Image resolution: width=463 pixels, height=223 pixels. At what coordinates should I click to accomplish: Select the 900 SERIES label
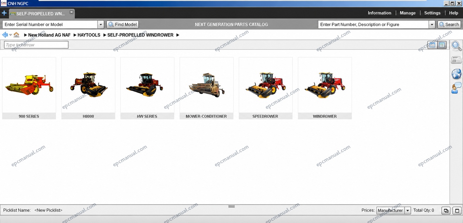click(x=29, y=116)
